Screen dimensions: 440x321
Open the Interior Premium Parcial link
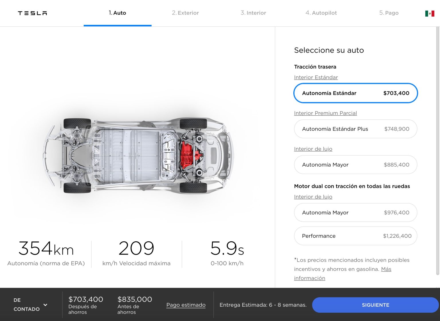325,113
